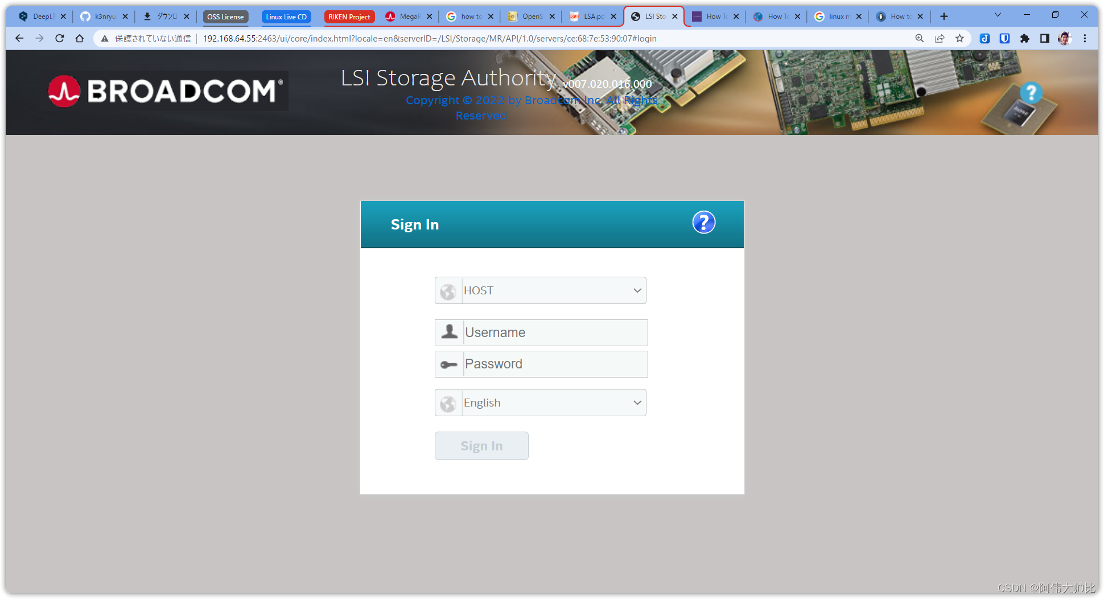Open a new browser tab
This screenshot has width=1104, height=599.
(x=944, y=16)
